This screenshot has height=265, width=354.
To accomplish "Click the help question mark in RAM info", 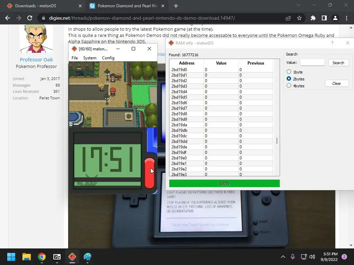I will click(332, 43).
